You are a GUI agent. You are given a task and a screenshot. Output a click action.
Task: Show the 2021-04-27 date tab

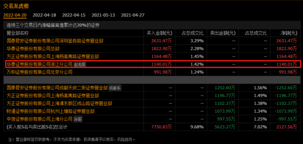[x=133, y=15]
